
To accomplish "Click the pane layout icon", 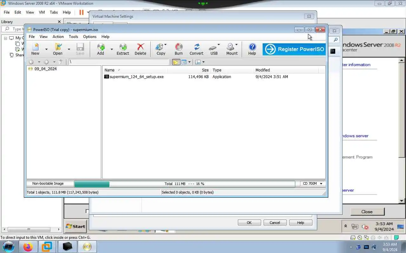I will point(198,62).
